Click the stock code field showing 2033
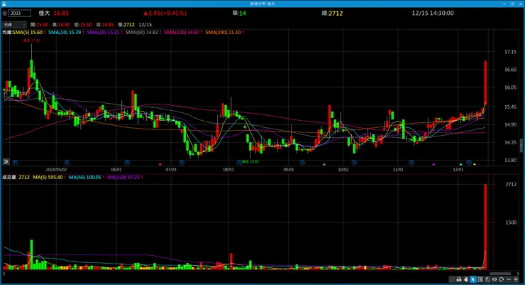This screenshot has width=525, height=285. click(x=20, y=13)
